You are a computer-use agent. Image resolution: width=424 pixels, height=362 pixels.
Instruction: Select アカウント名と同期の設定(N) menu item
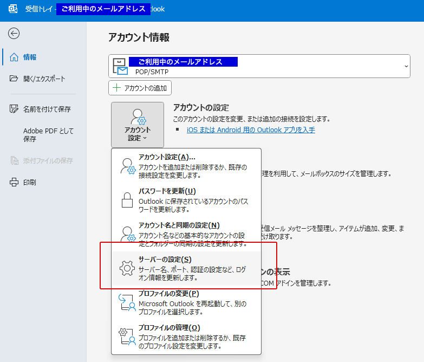pos(179,225)
